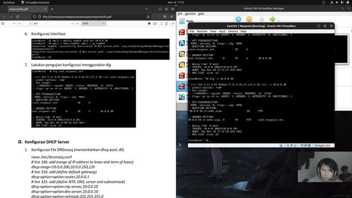Print the PDF document
The width and height of the screenshot is (352, 198).
149,23
